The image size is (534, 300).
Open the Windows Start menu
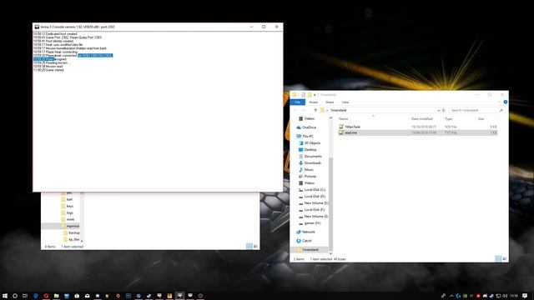point(5,296)
